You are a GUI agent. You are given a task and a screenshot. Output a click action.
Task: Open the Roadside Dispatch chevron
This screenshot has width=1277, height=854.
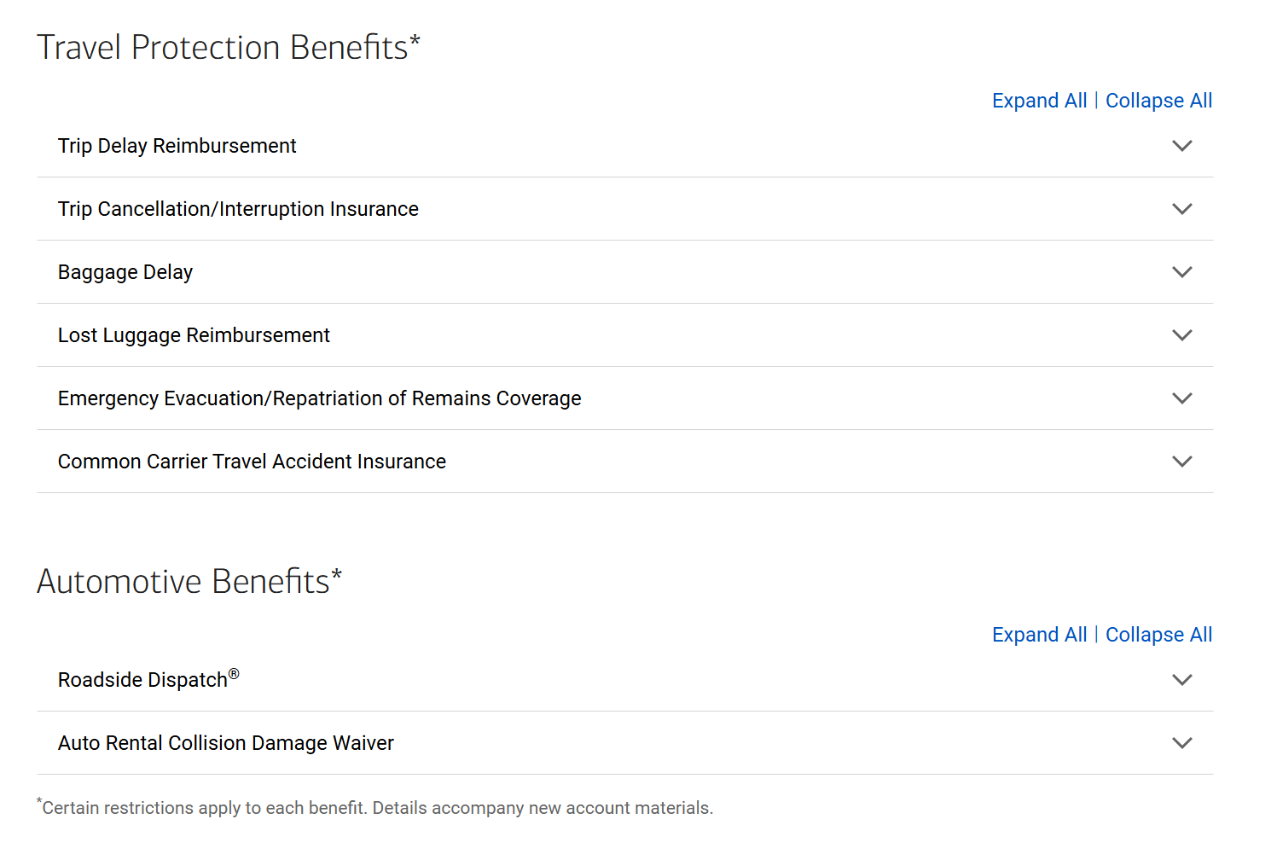(1181, 680)
